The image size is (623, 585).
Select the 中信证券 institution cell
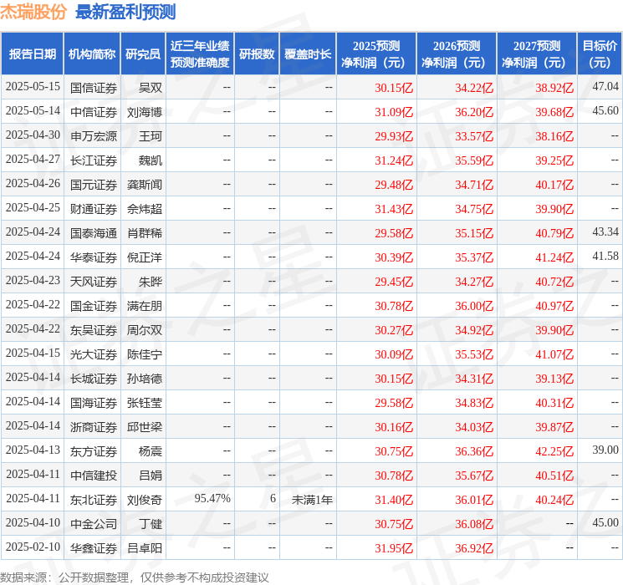coord(94,112)
